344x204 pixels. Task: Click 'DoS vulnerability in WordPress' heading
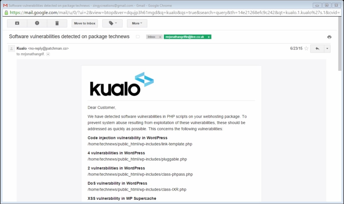click(117, 183)
